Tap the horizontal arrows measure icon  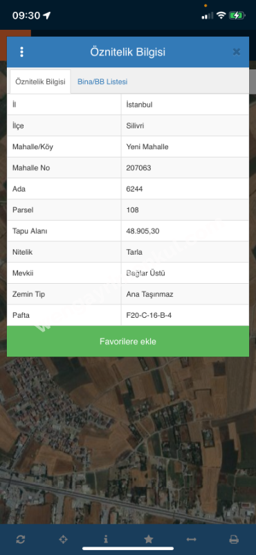[192, 540]
